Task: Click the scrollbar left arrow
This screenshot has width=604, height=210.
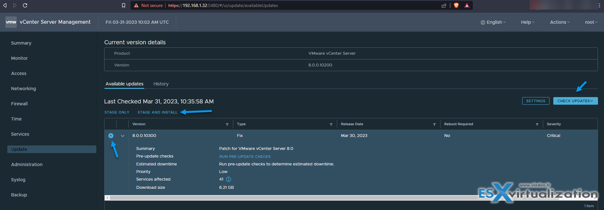Action: tap(107, 198)
